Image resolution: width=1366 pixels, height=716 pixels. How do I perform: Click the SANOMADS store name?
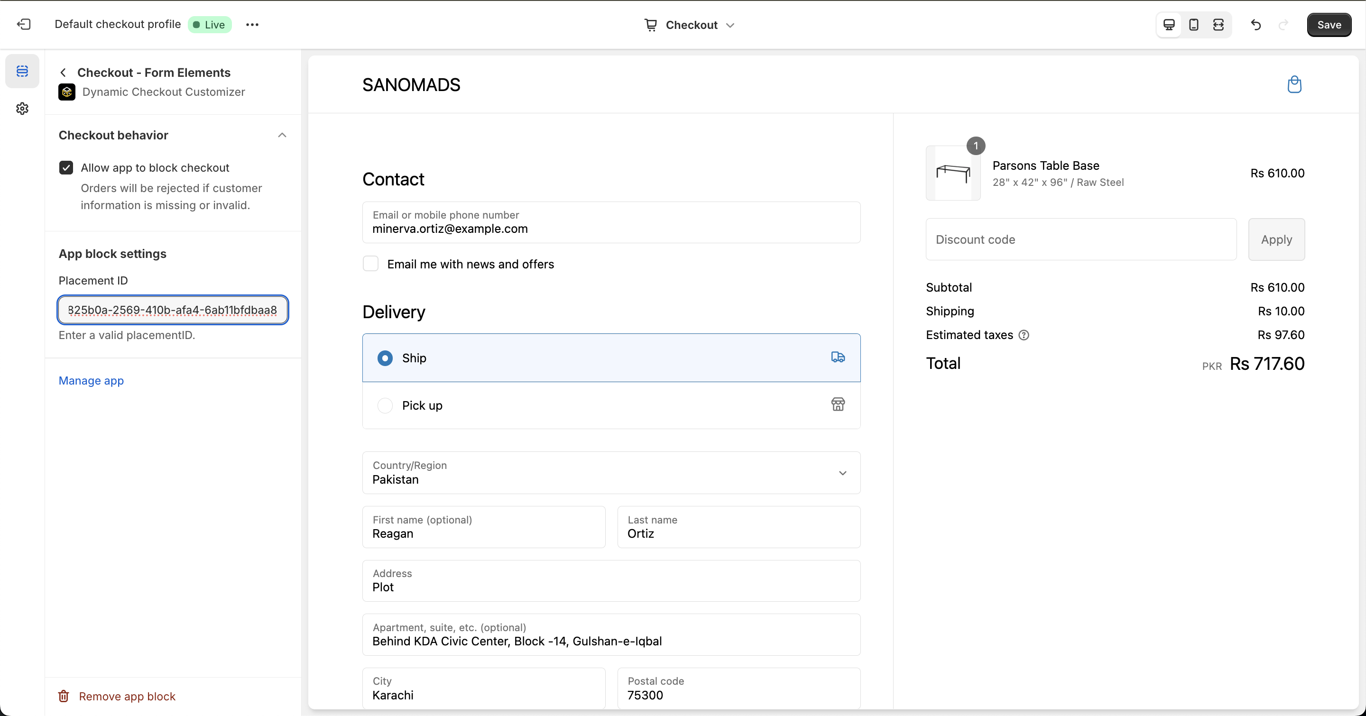pos(411,85)
